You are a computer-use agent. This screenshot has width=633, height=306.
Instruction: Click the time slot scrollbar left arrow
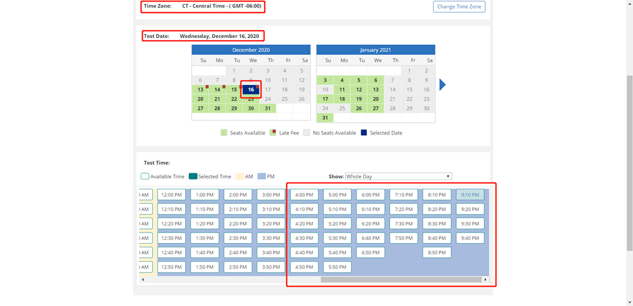tap(142, 279)
